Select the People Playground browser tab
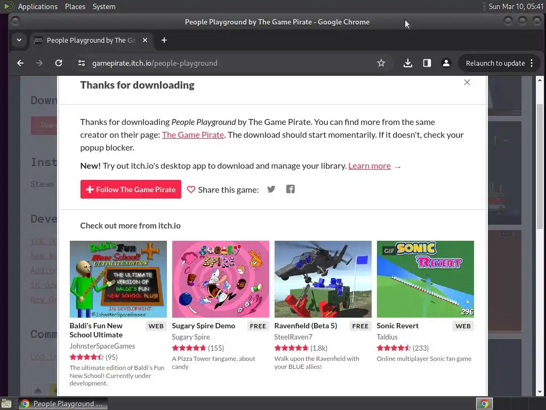Image resolution: width=546 pixels, height=410 pixels. (91, 40)
